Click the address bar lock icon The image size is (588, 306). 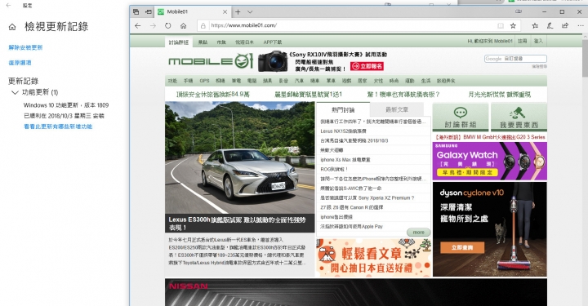pyautogui.click(x=203, y=25)
